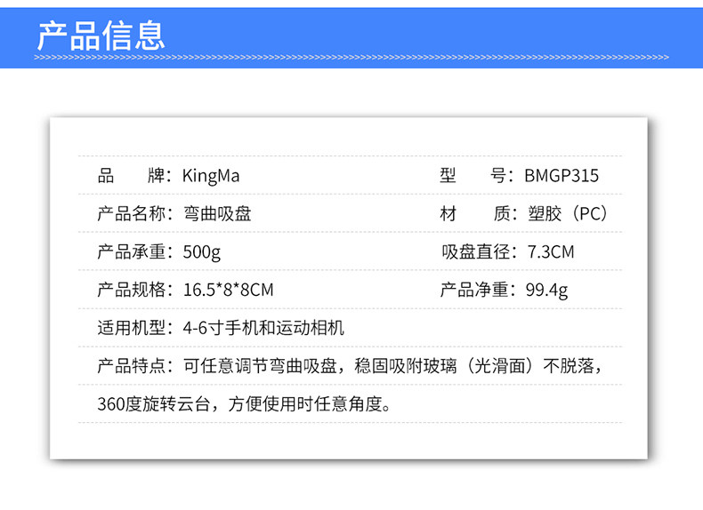Select the compatible models text 4-6寸手机和运动相机
The width and height of the screenshot is (703, 510).
pos(263,328)
